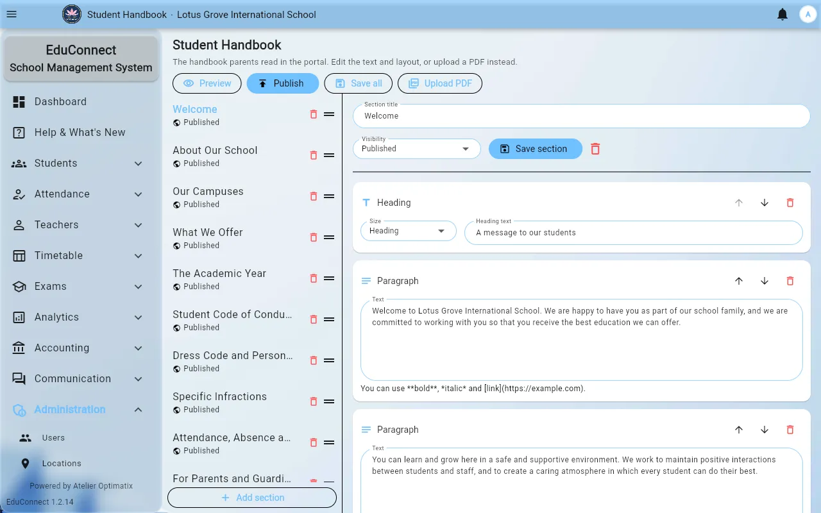Open the notifications bell
Viewport: 821px width, 513px height.
click(783, 14)
